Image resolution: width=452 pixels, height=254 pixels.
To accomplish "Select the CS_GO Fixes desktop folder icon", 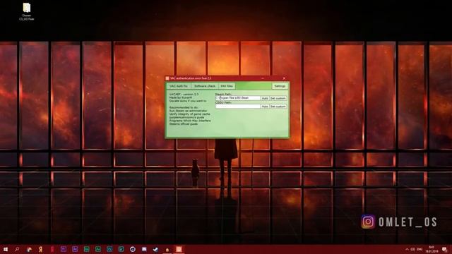I will click(27, 11).
